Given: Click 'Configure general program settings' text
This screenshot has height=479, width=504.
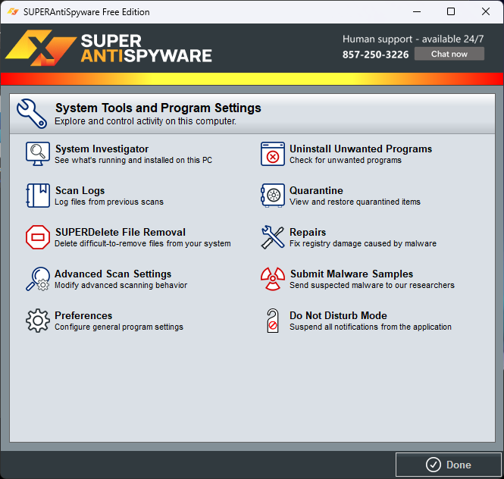Looking at the screenshot, I should (x=118, y=327).
